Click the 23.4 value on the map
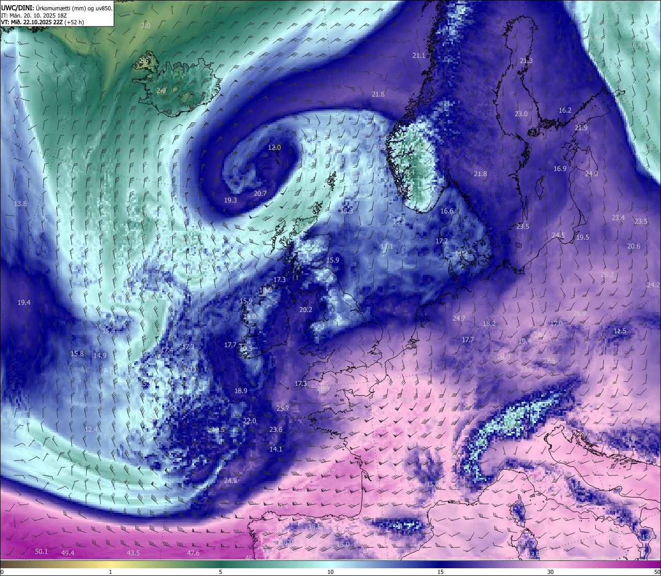 click(618, 218)
